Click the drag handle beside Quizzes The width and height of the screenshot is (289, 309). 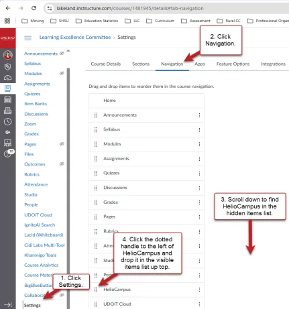point(96,174)
